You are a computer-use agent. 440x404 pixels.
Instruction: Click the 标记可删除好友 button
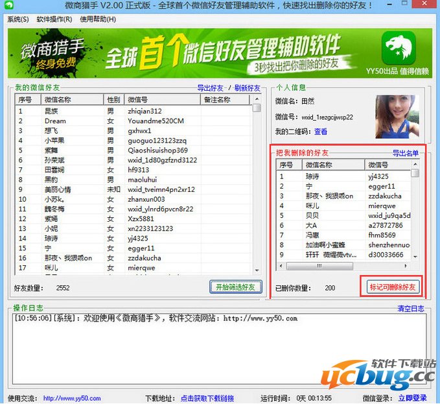click(393, 287)
